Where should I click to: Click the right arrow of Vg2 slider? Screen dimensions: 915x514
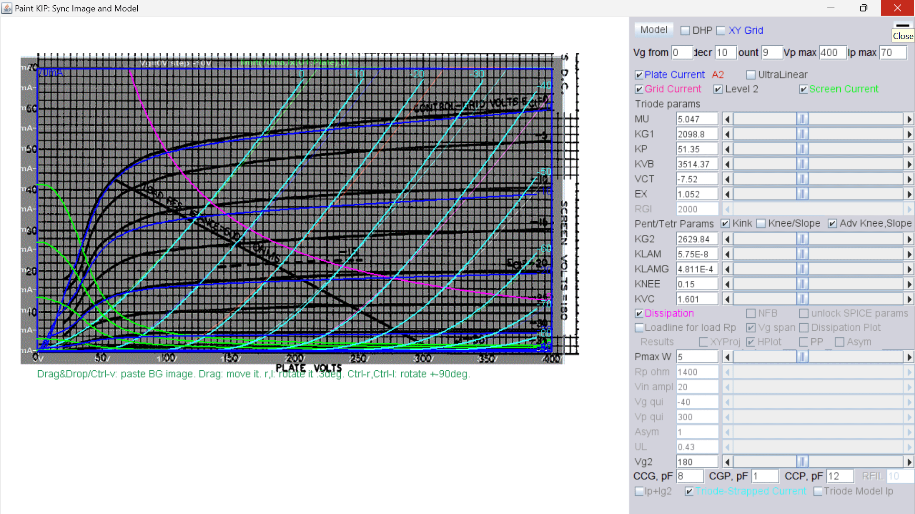coord(909,462)
